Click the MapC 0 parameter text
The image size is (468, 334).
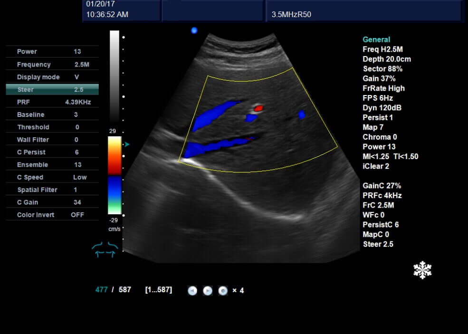point(376,234)
